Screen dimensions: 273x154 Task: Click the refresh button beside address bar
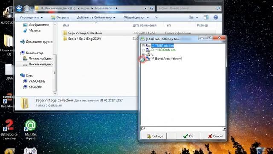point(152,8)
